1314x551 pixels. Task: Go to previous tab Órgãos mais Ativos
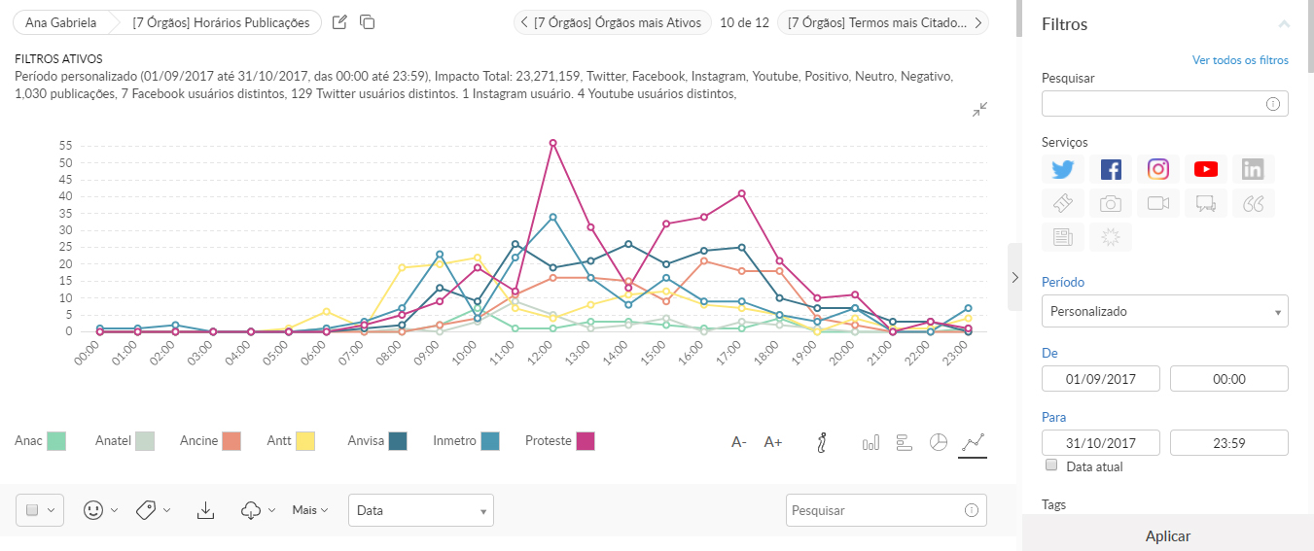[x=612, y=22]
